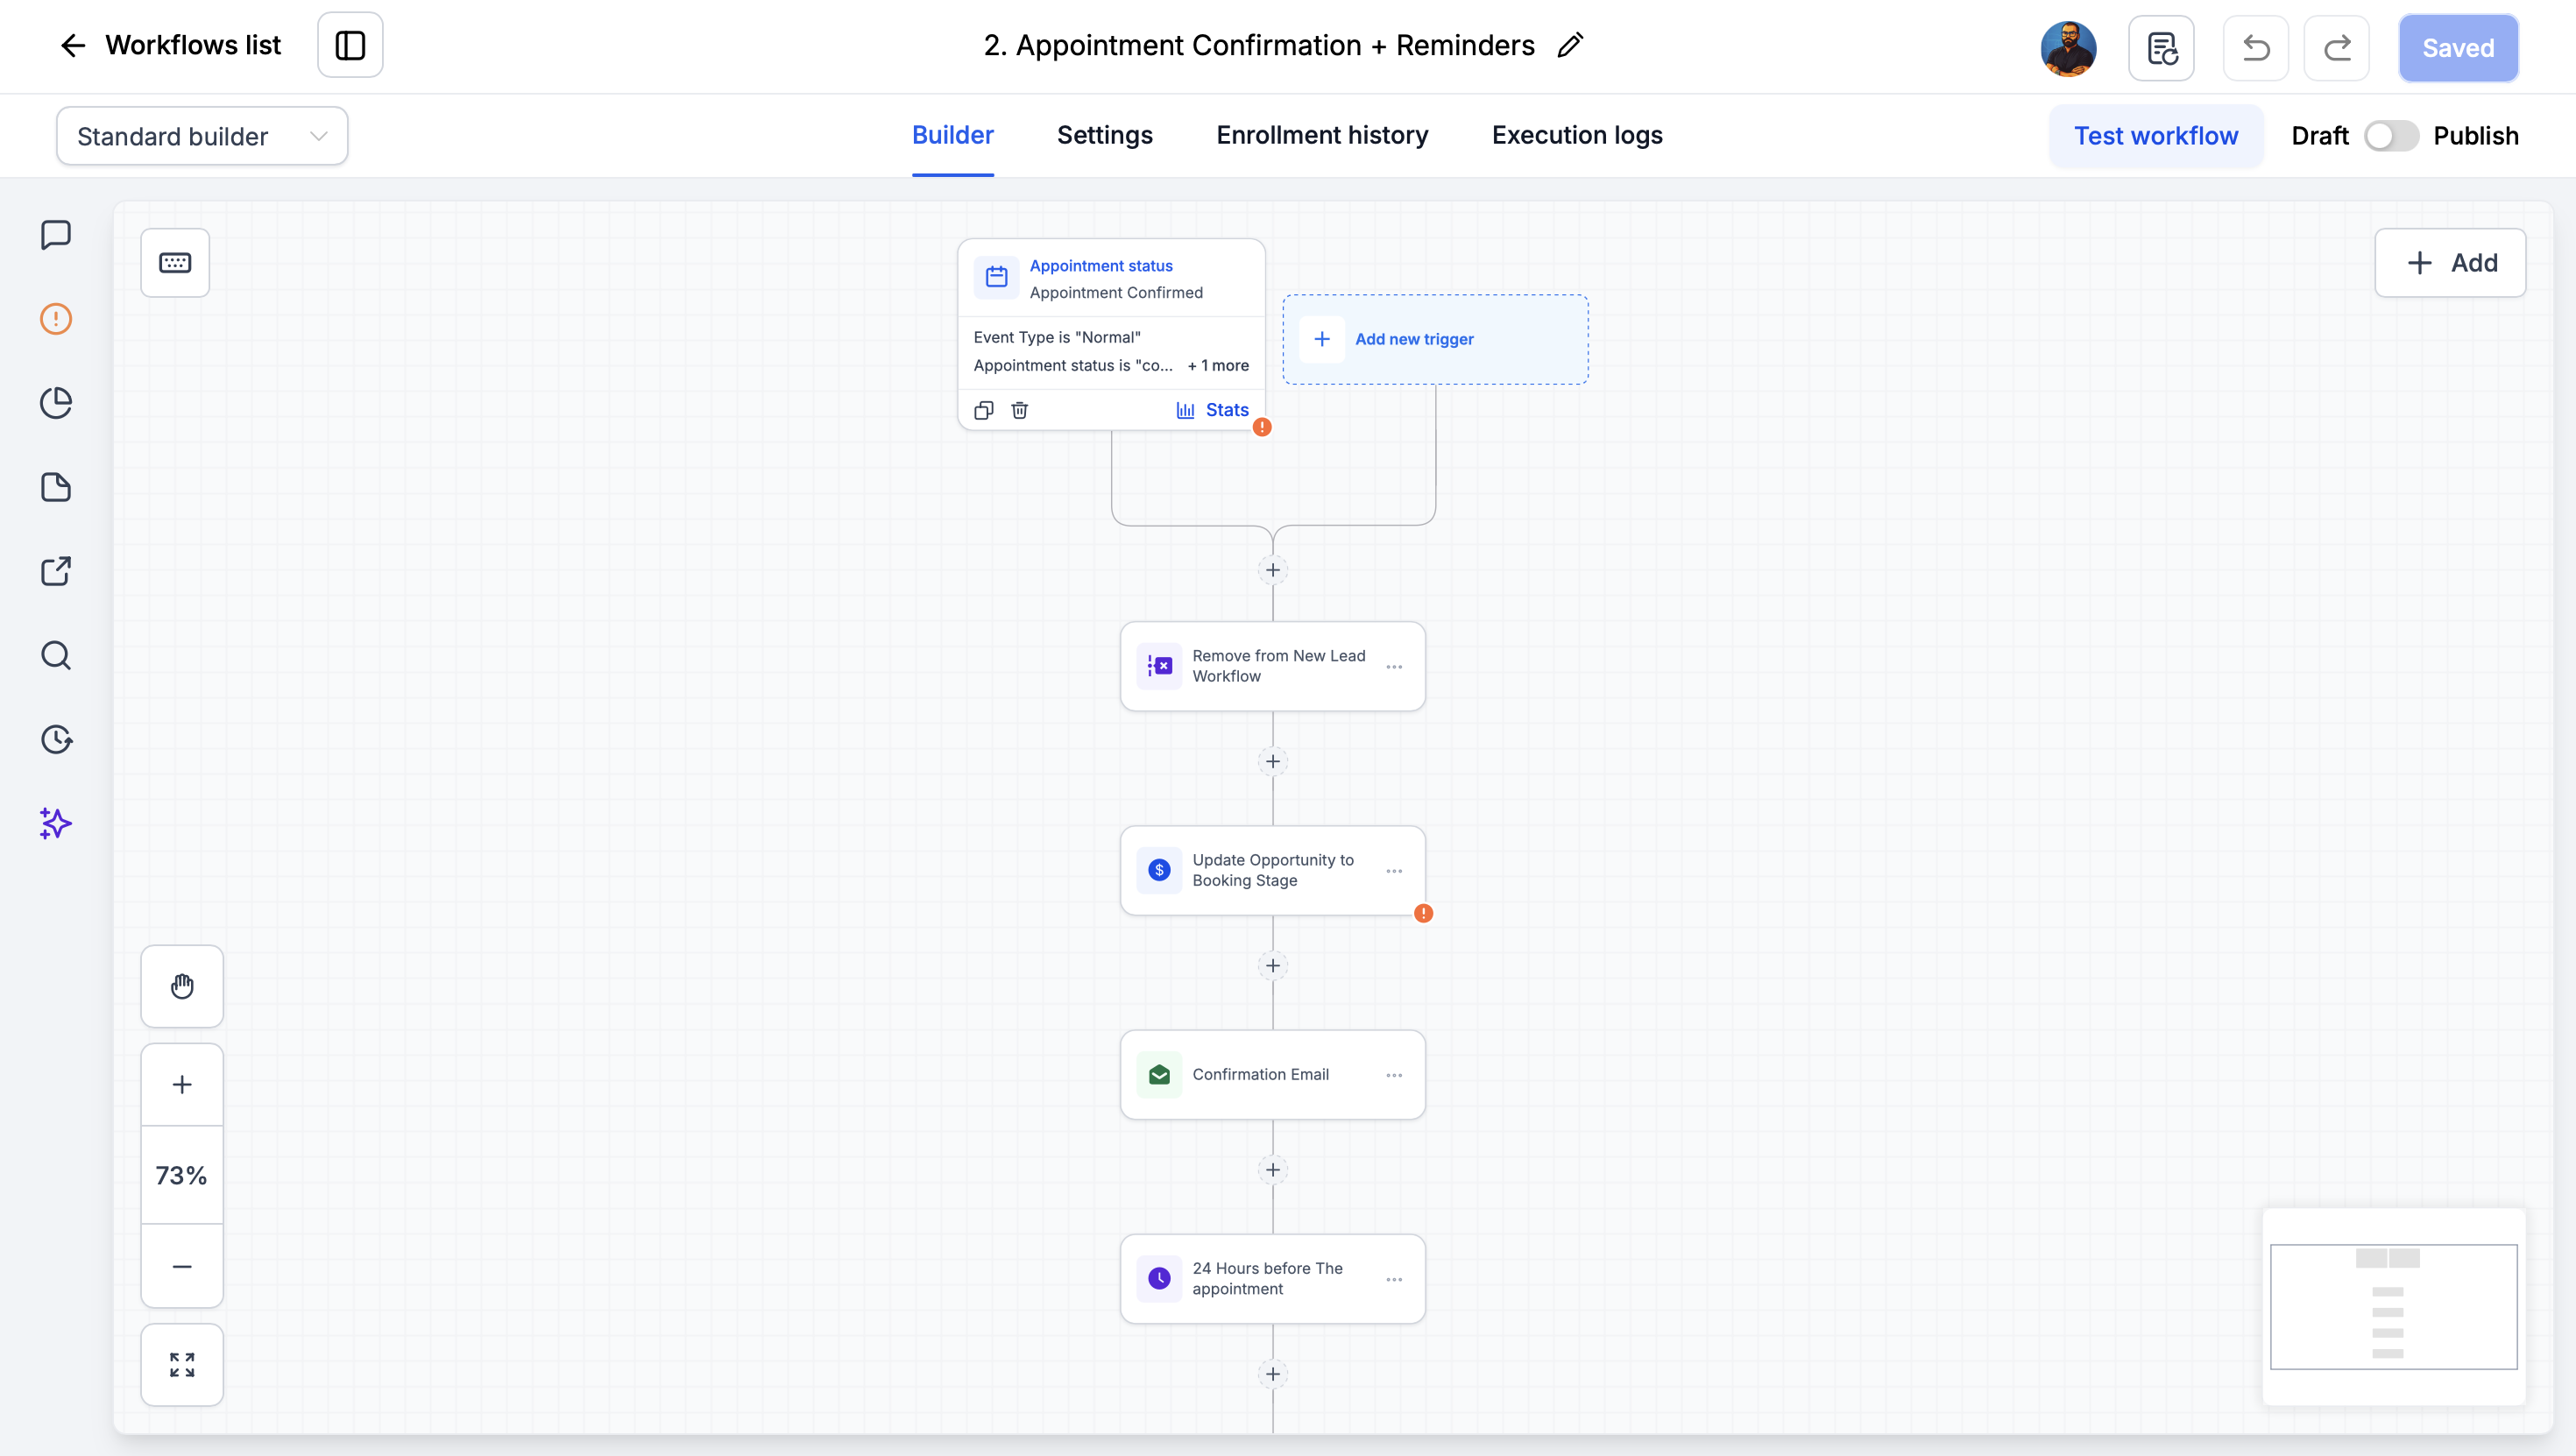Toggle the sidebar panel icon

coord(350,45)
